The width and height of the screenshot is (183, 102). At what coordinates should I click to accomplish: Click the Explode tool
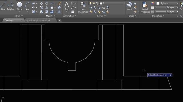(x=59, y=8)
